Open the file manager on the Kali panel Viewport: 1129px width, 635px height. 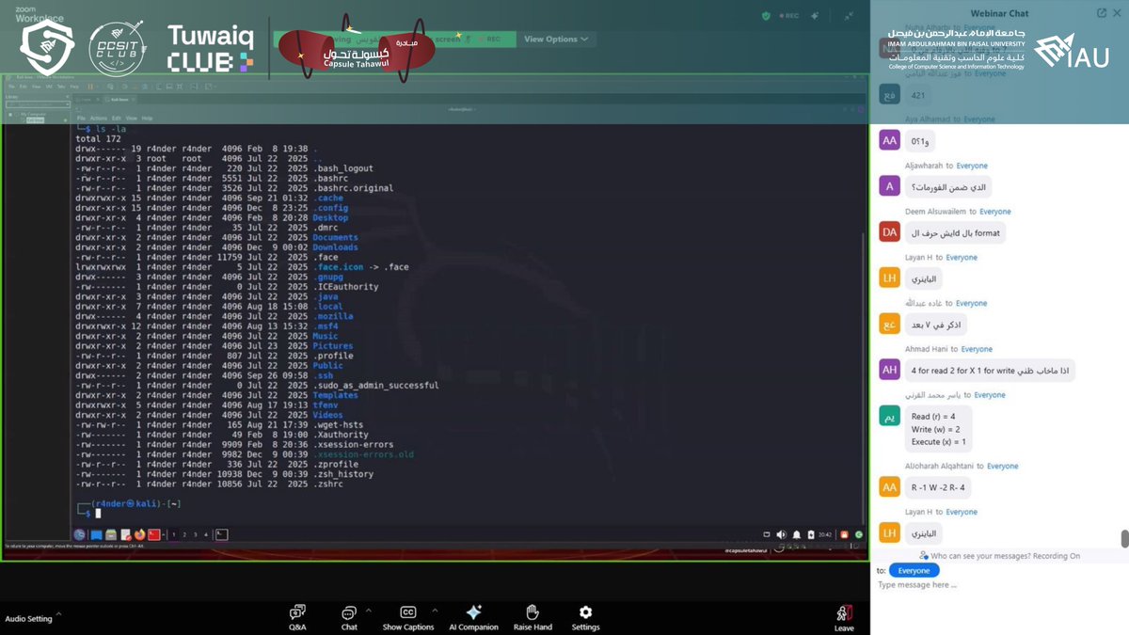pos(110,533)
